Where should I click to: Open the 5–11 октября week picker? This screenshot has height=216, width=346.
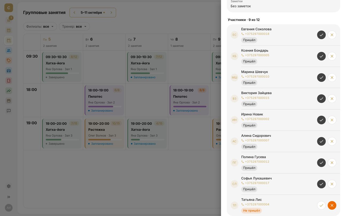[x=93, y=13]
